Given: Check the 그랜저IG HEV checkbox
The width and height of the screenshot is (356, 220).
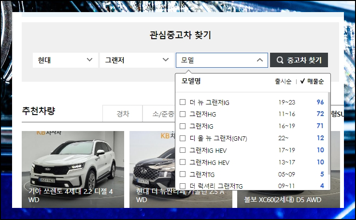Looking at the screenshot, I should [x=183, y=150].
